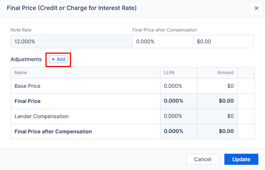Viewport: 265px width, 170px height.
Task: Select the Final Price after Compensation dollar field
Action: tap(223, 41)
